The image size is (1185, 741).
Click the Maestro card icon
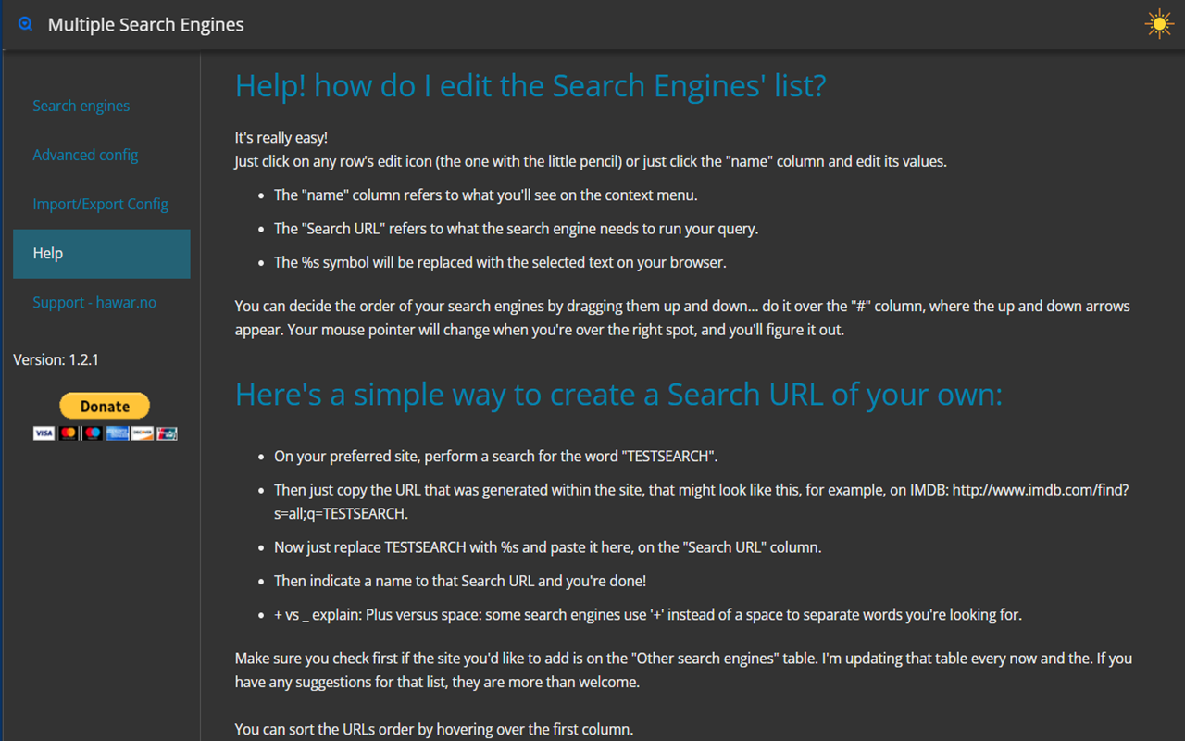click(x=91, y=433)
